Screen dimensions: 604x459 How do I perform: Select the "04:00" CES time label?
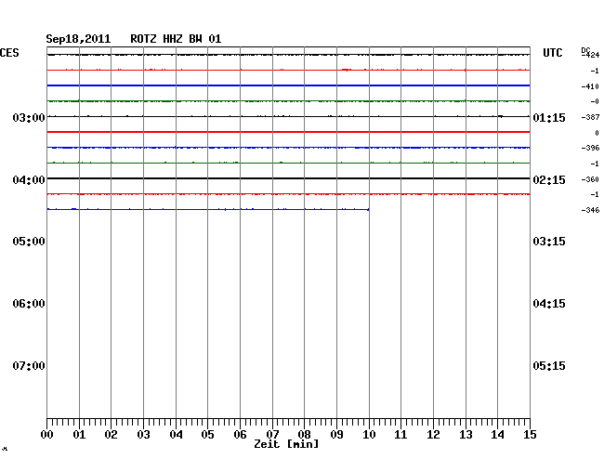tap(29, 180)
